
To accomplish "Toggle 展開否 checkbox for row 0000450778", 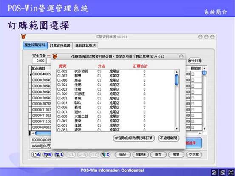I will click(x=193, y=104).
